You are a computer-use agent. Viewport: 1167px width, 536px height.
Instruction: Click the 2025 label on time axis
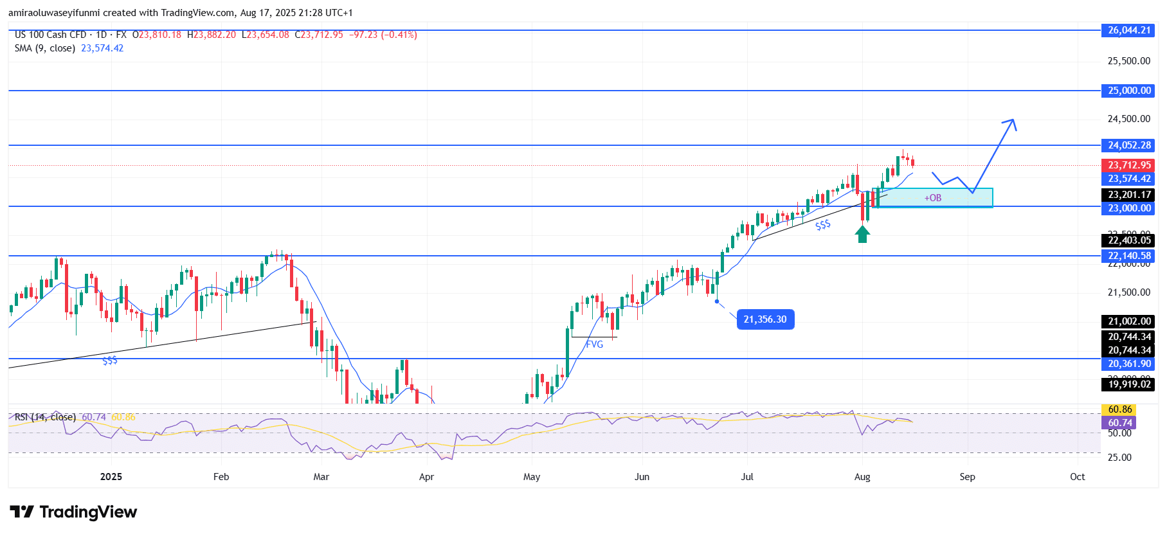111,477
